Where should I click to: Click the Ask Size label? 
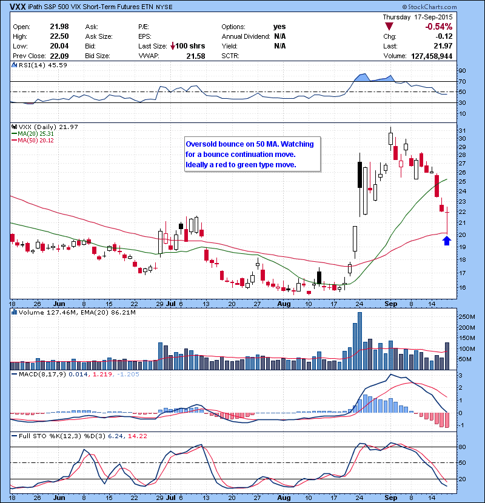[99, 36]
